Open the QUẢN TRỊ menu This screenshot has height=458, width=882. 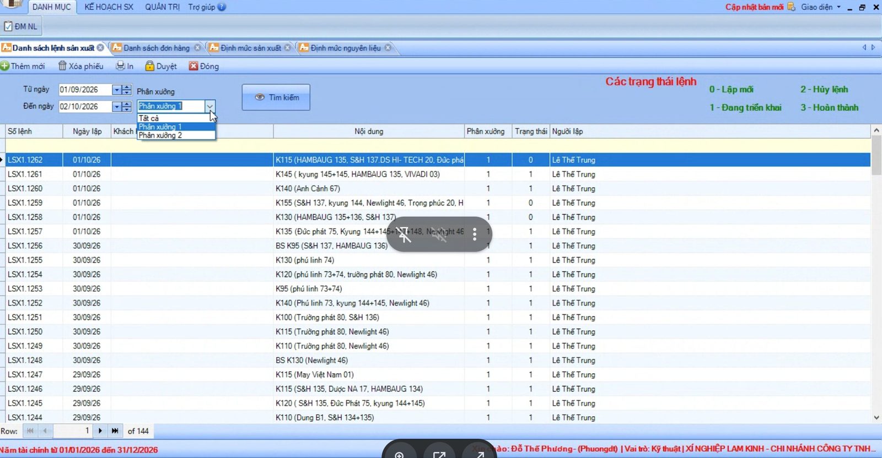(163, 7)
